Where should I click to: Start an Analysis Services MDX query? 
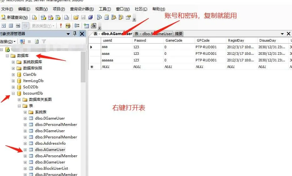(44, 17)
